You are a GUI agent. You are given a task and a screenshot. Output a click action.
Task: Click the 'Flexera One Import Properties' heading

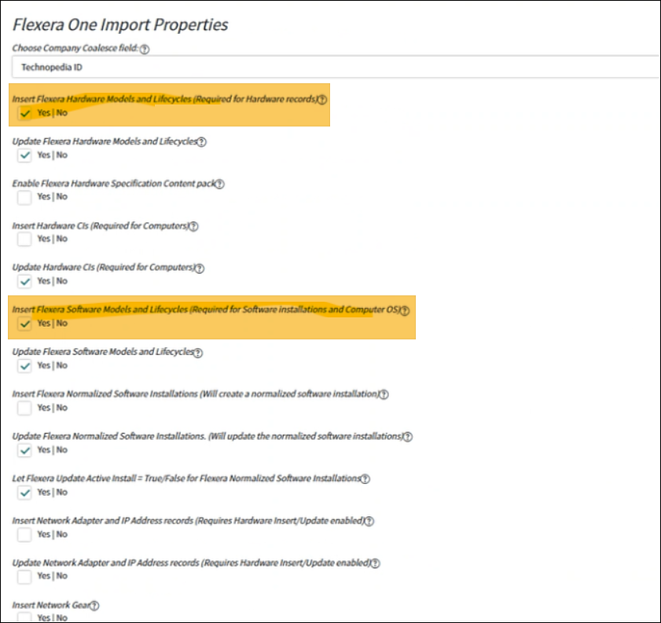[120, 24]
